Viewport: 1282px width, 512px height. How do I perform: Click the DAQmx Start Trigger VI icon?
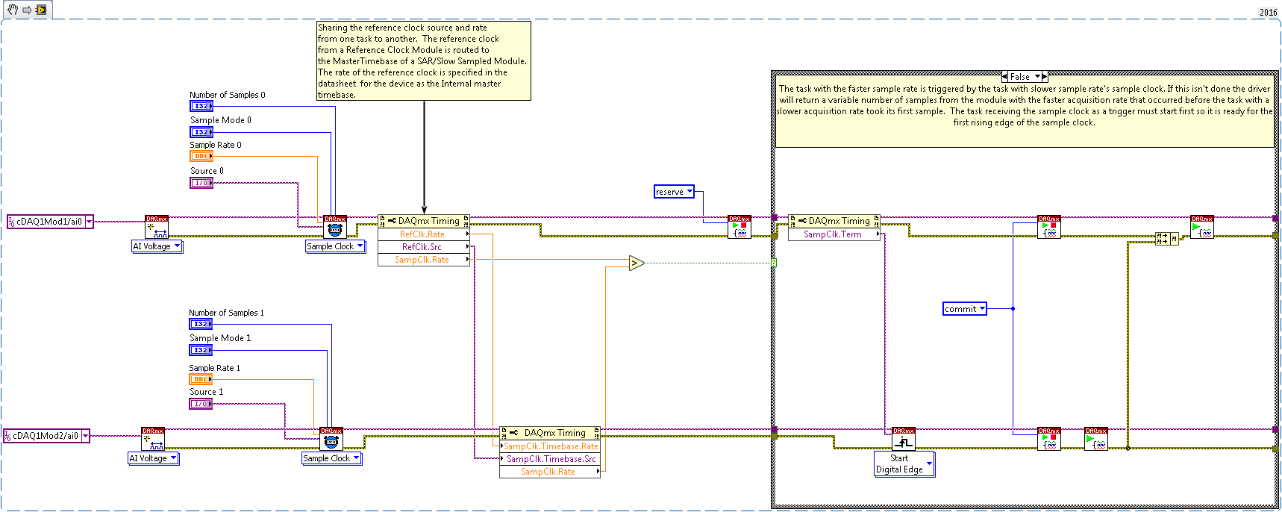[903, 439]
